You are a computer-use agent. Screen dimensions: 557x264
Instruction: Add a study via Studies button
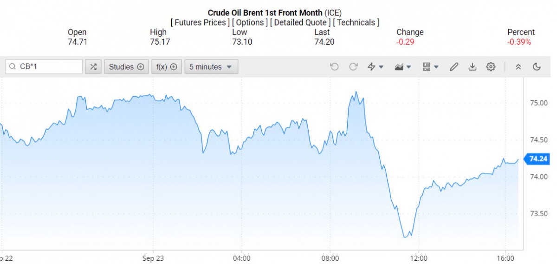click(x=126, y=67)
